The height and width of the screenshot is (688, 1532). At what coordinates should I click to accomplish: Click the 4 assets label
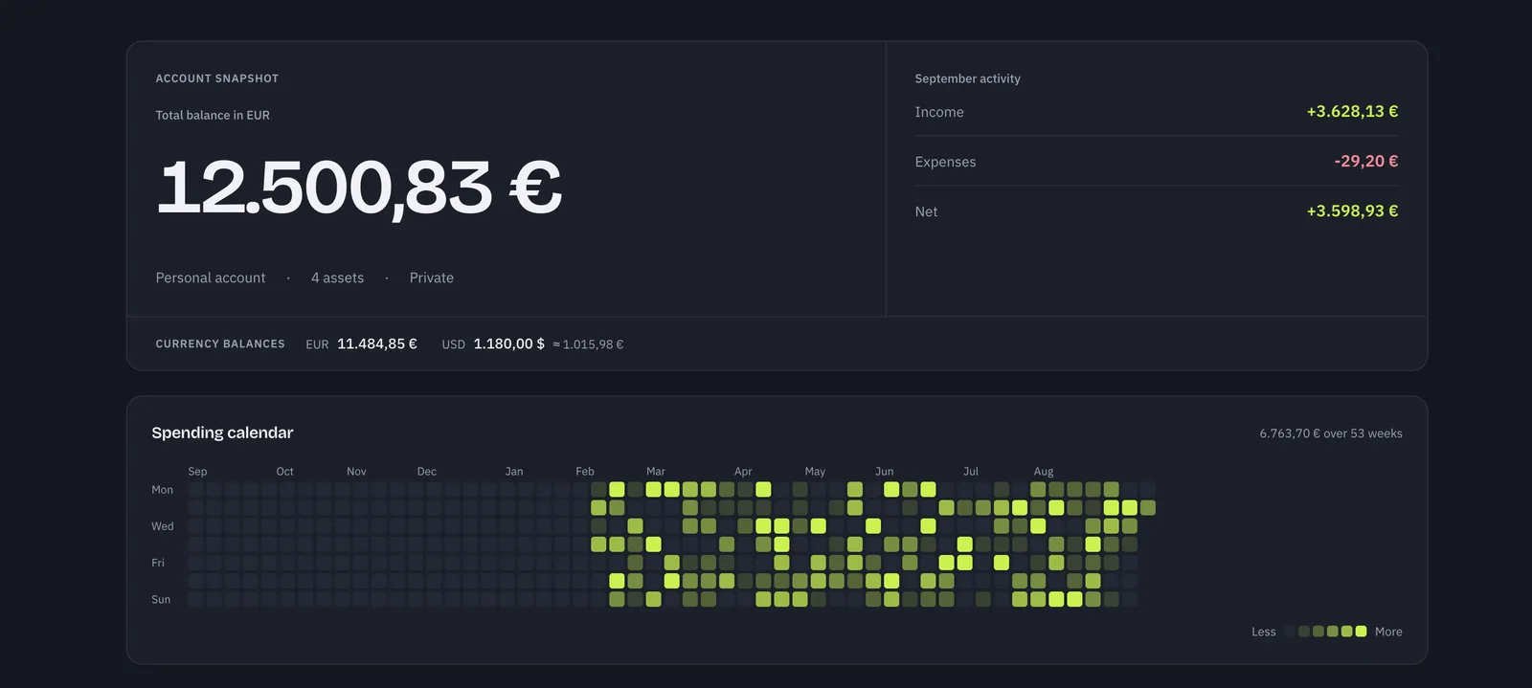337,277
